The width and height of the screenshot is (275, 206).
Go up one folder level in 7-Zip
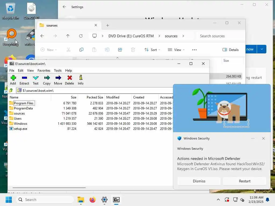point(11,90)
